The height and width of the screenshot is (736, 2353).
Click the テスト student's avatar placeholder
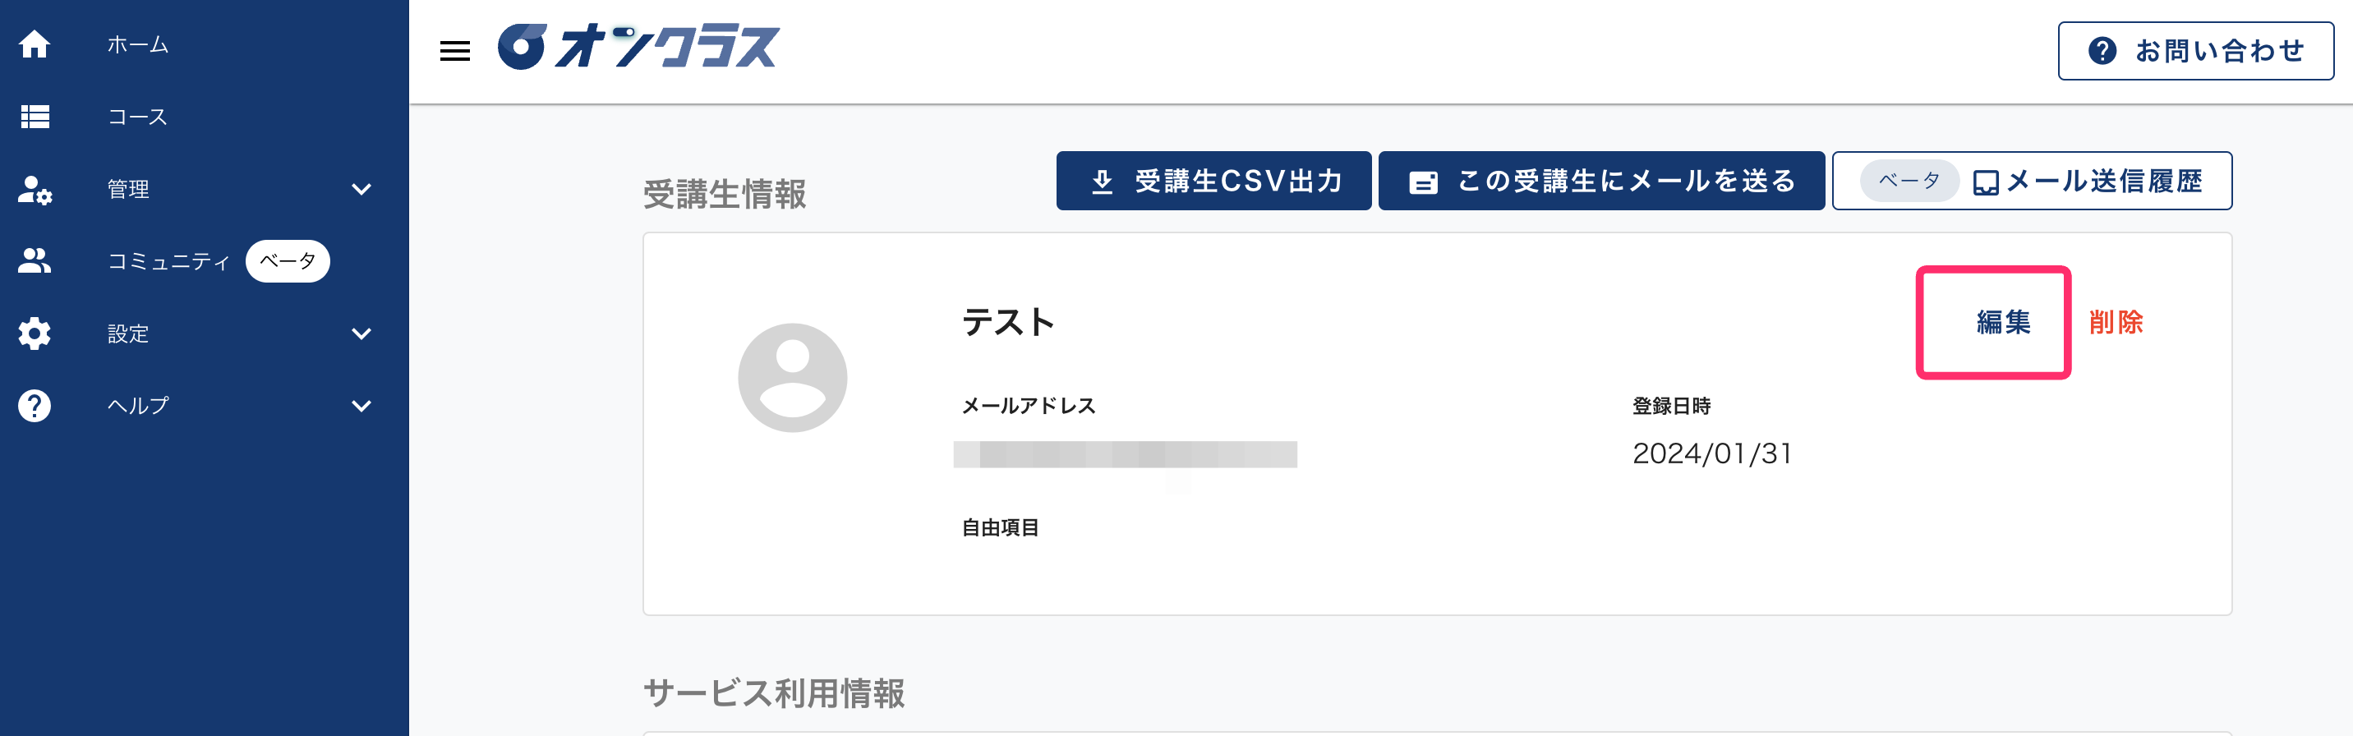click(x=791, y=376)
